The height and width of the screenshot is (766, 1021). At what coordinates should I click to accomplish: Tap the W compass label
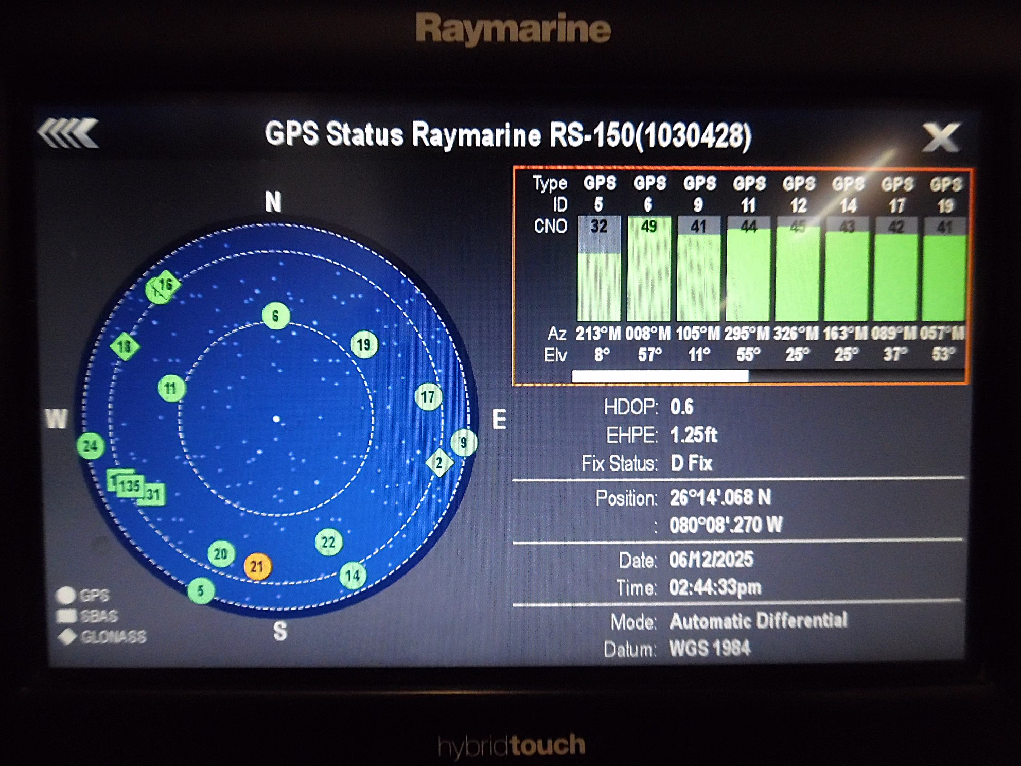[56, 419]
